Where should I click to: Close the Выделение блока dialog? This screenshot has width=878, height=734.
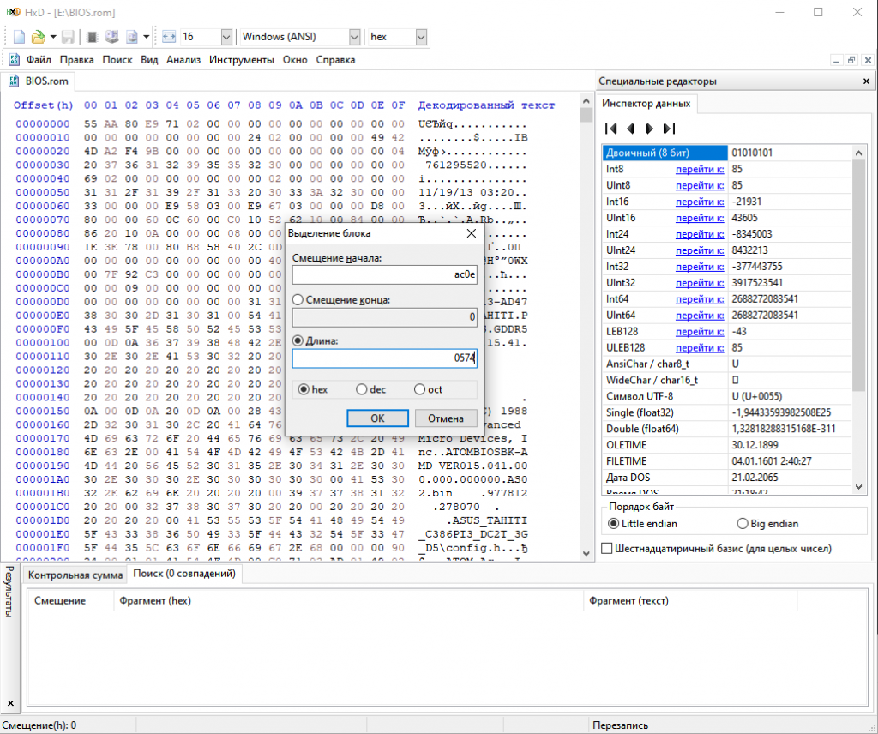472,233
